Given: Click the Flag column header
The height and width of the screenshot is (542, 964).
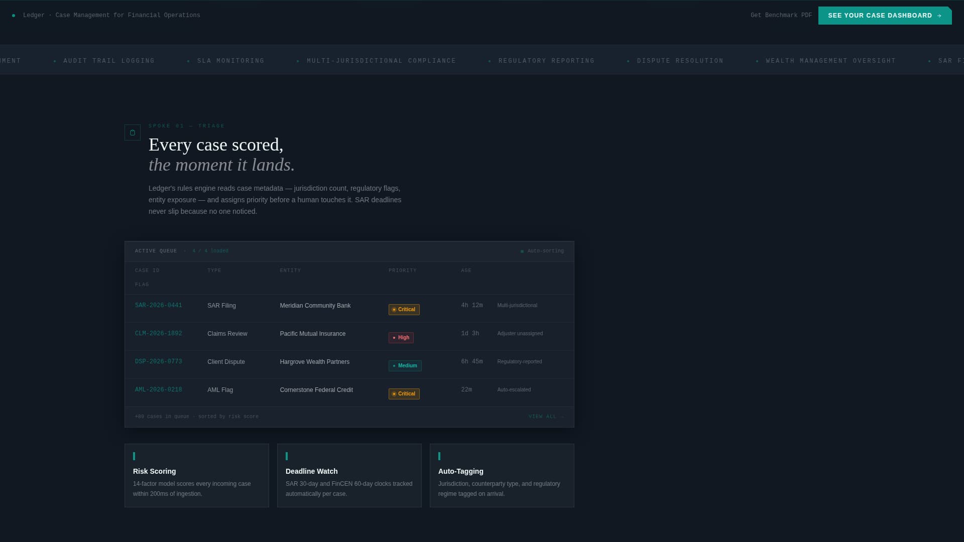Looking at the screenshot, I should click(142, 285).
